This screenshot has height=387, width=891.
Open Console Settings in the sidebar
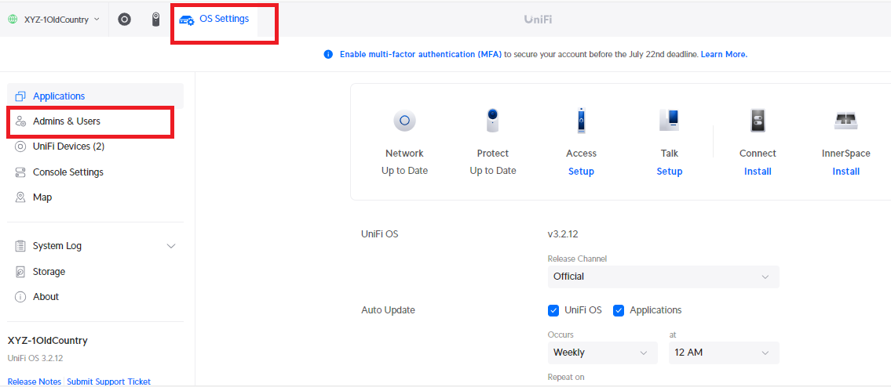click(96, 172)
